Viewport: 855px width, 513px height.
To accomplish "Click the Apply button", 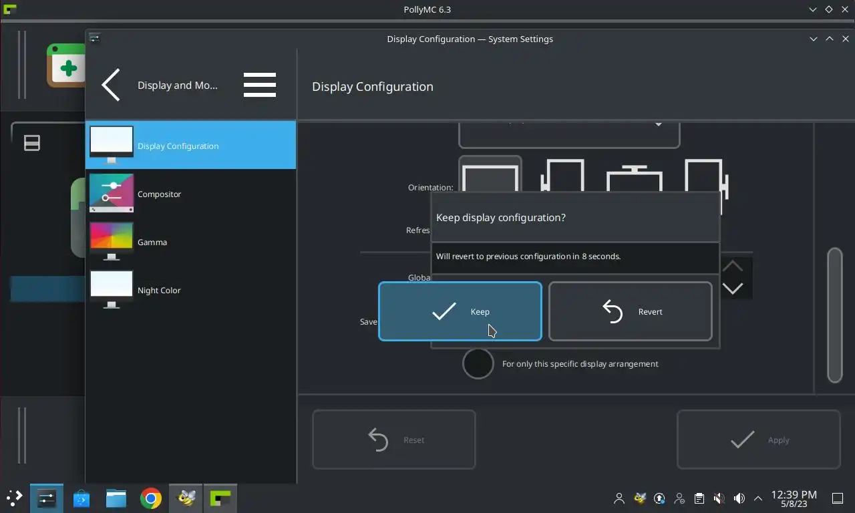I will [759, 440].
